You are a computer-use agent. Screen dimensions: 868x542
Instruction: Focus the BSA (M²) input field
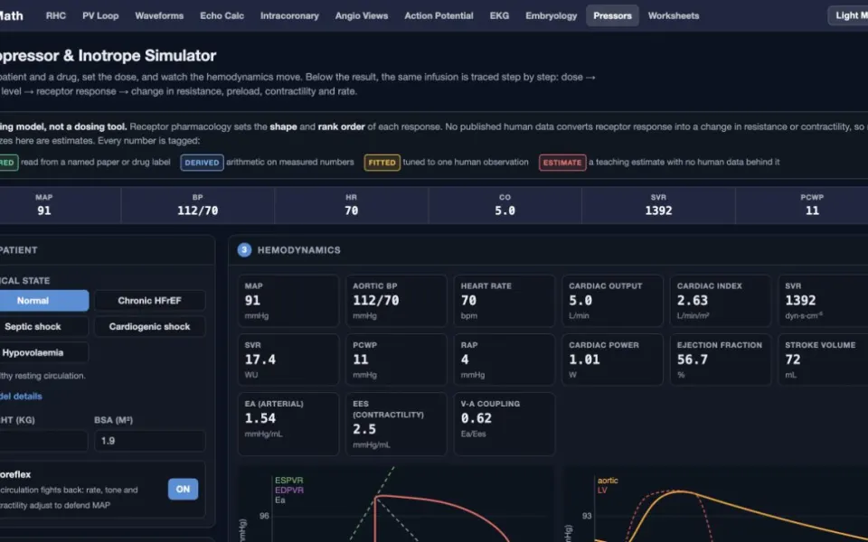pyautogui.click(x=149, y=441)
